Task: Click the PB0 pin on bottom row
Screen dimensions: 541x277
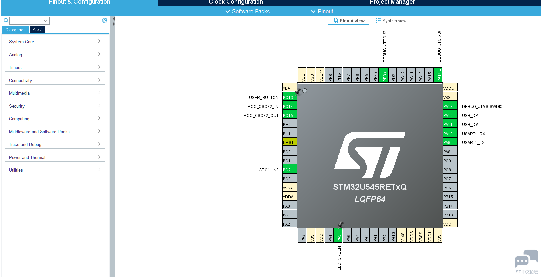Action: click(x=365, y=235)
